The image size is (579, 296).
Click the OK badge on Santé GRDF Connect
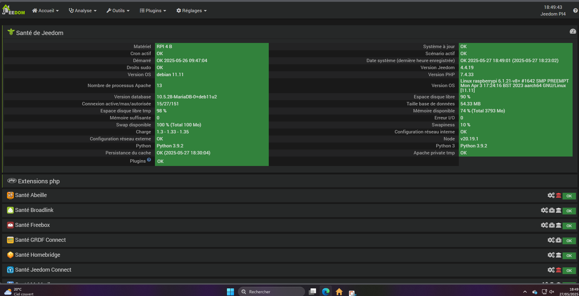click(569, 241)
